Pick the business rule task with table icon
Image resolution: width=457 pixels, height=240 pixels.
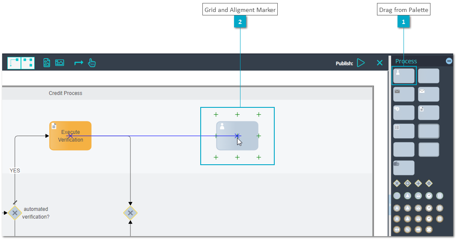coord(404,131)
